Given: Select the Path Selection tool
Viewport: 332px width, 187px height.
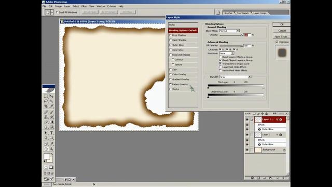Looking at the screenshot, I should [x=46, y=133].
